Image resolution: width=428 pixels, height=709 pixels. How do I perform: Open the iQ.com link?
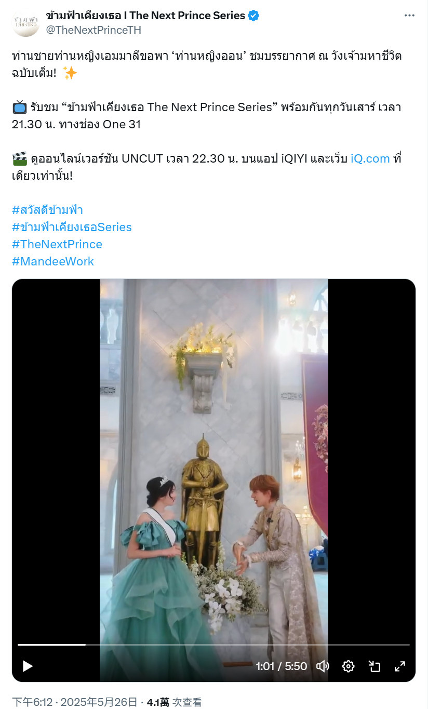(x=370, y=158)
